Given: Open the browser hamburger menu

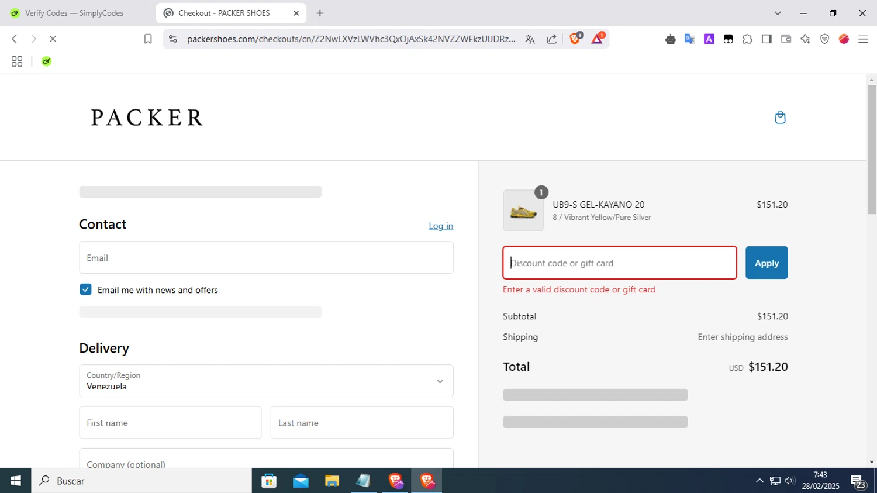Looking at the screenshot, I should pyautogui.click(x=863, y=39).
